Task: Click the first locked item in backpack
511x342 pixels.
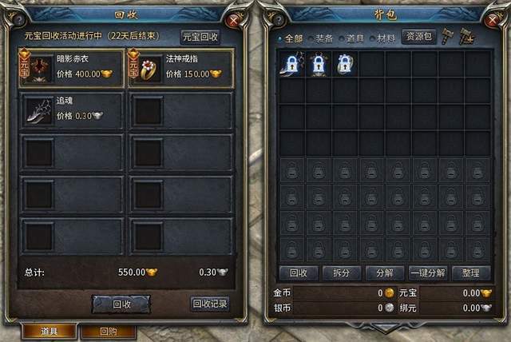Action: [x=291, y=64]
